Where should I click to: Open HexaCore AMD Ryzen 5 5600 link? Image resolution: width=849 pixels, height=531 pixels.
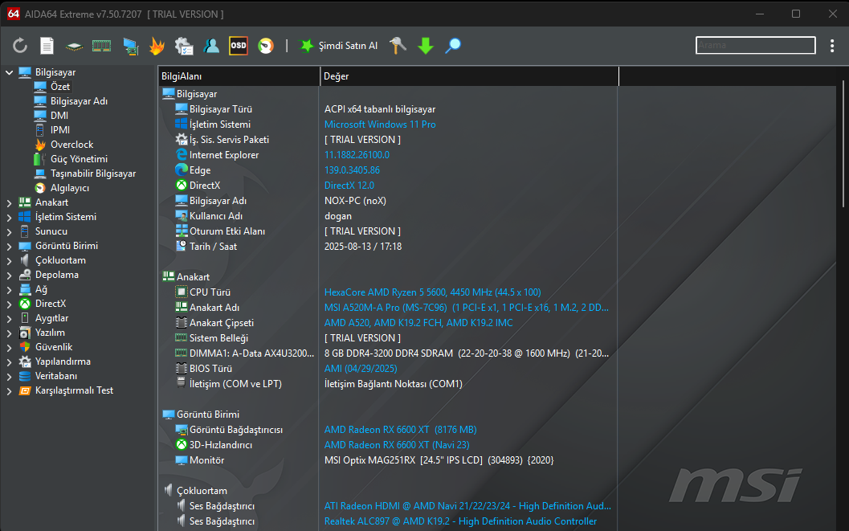click(433, 292)
